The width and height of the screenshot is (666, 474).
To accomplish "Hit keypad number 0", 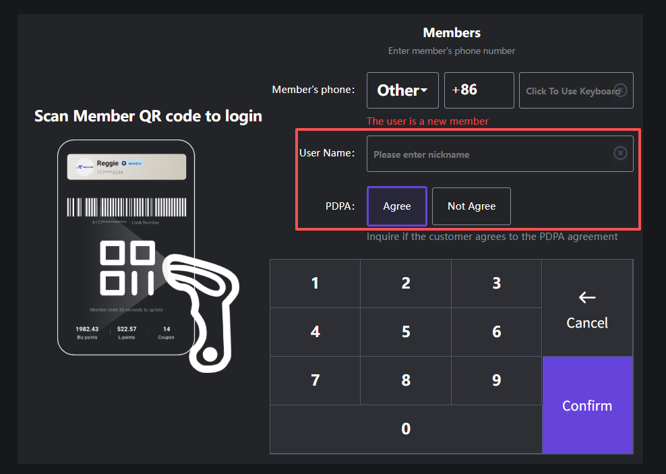I will [406, 429].
